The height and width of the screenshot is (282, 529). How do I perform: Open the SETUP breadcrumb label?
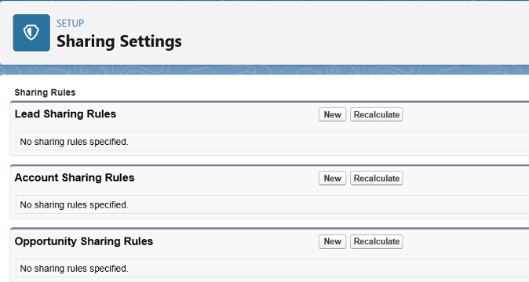point(70,23)
